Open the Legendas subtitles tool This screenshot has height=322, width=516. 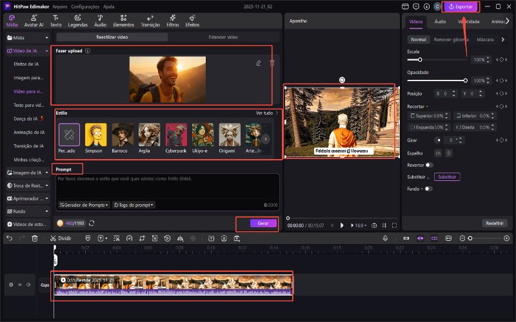pyautogui.click(x=77, y=21)
